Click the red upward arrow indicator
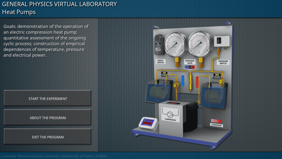The width and height of the screenshot is (282, 159). coord(197,82)
